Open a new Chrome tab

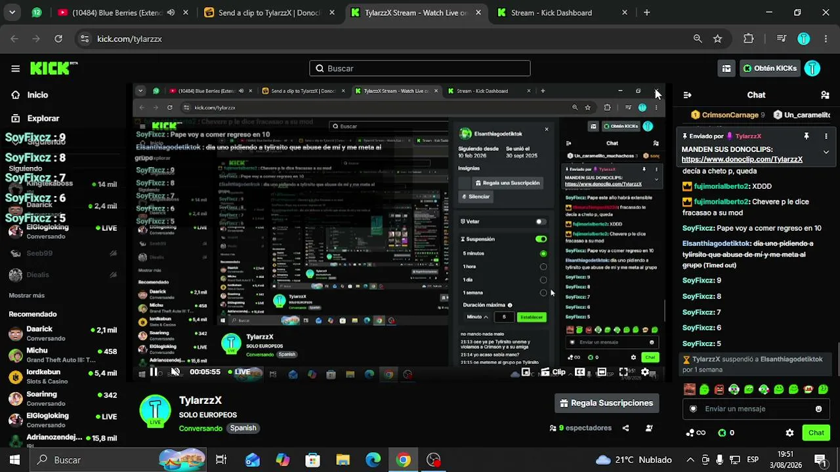click(x=647, y=12)
